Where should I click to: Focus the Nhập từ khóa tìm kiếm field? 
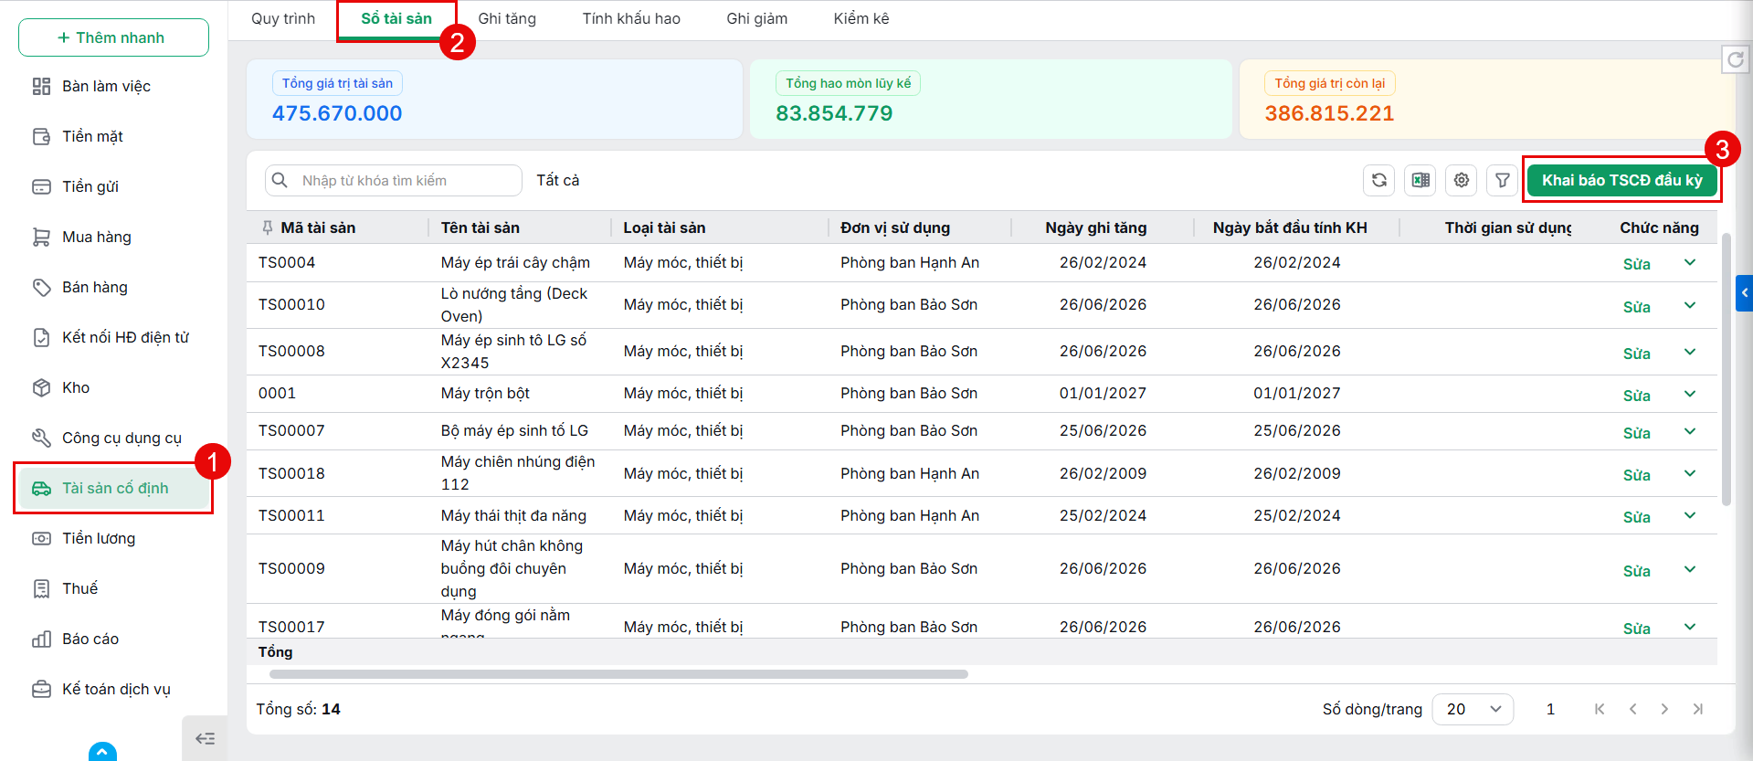[x=394, y=180]
